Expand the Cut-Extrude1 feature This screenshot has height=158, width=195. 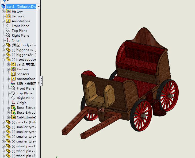tap(9, 117)
